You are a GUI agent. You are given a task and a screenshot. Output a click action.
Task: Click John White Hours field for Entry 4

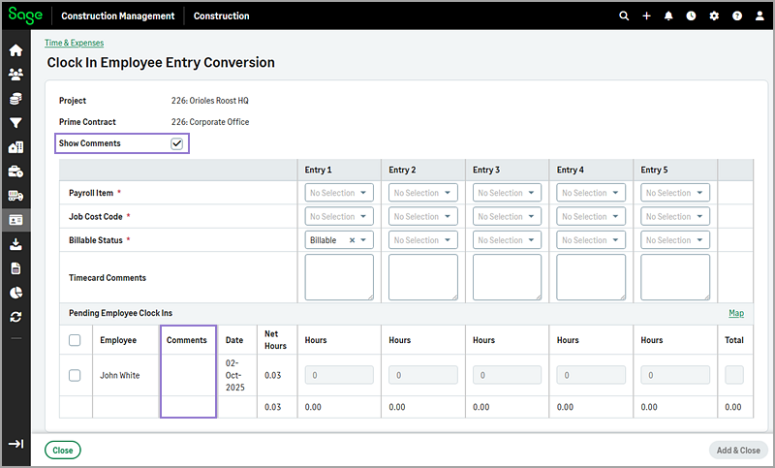[x=591, y=375]
